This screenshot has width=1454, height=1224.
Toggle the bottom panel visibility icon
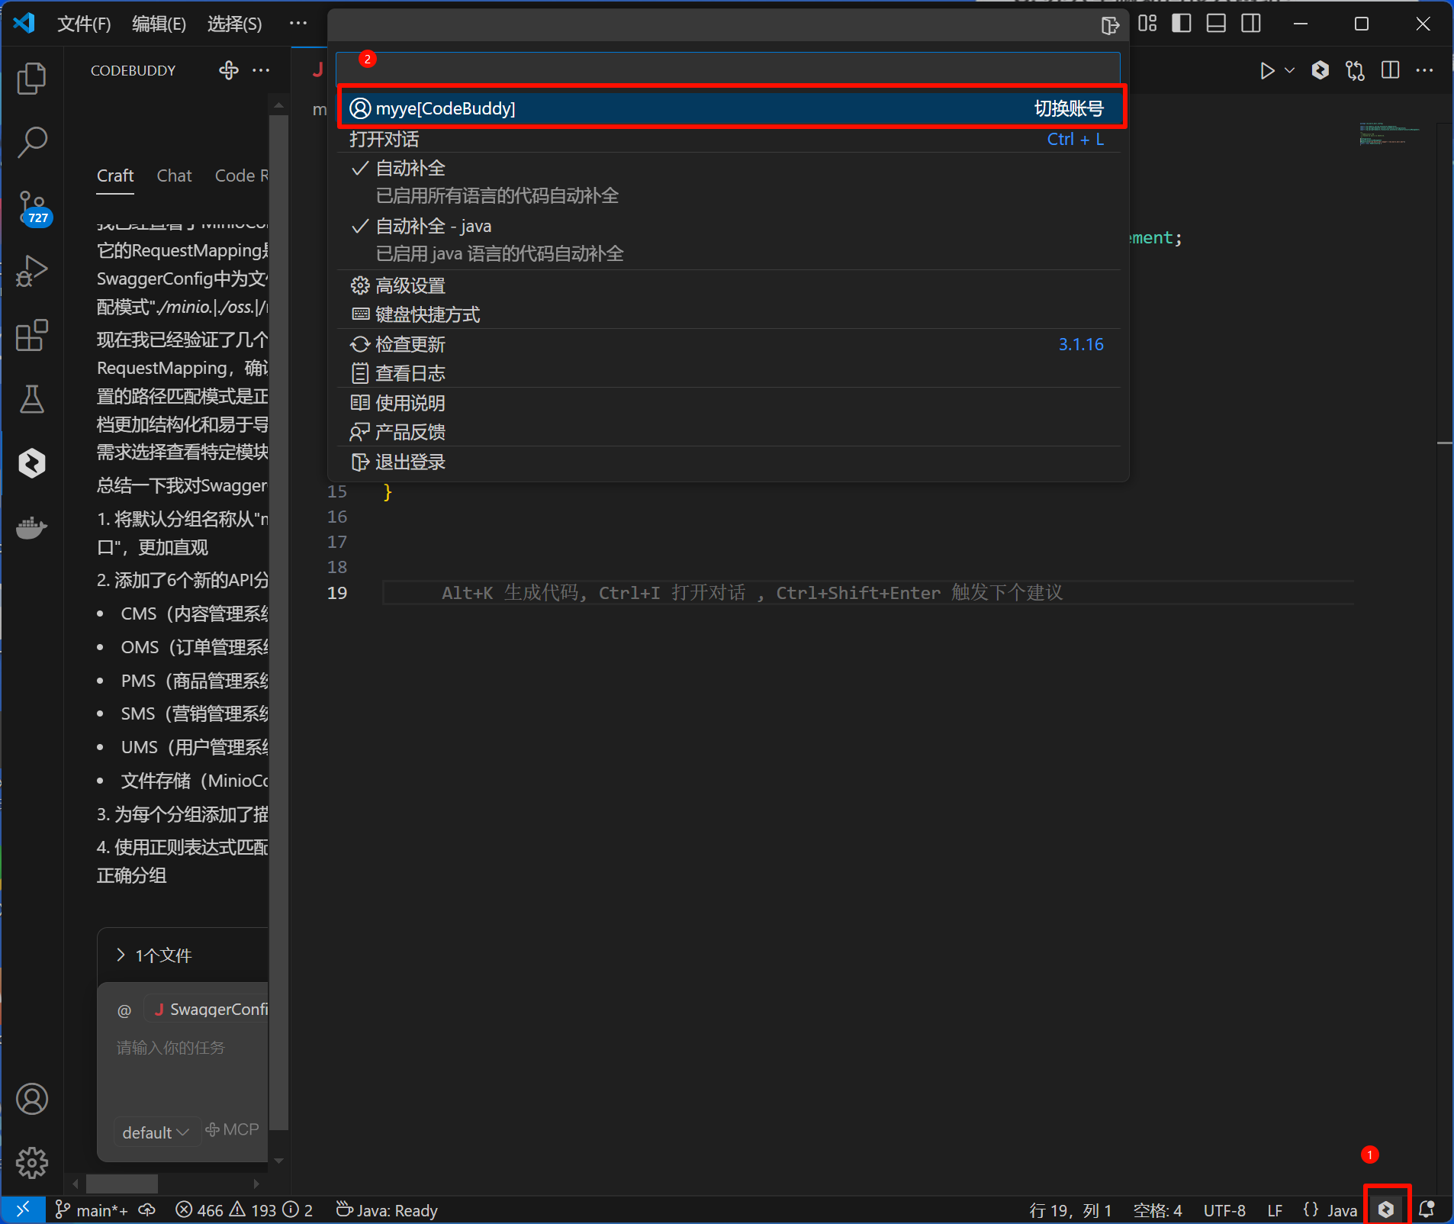[x=1214, y=24]
